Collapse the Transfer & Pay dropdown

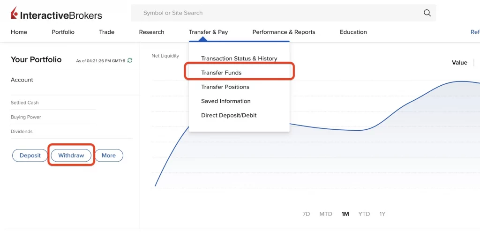(x=208, y=32)
